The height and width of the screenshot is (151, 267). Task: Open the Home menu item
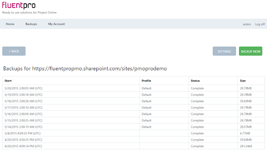(x=10, y=24)
